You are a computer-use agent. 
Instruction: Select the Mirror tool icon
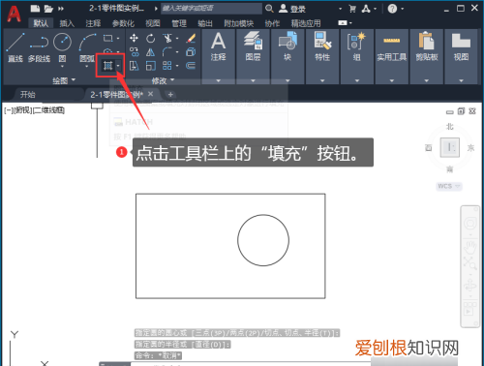(150, 52)
